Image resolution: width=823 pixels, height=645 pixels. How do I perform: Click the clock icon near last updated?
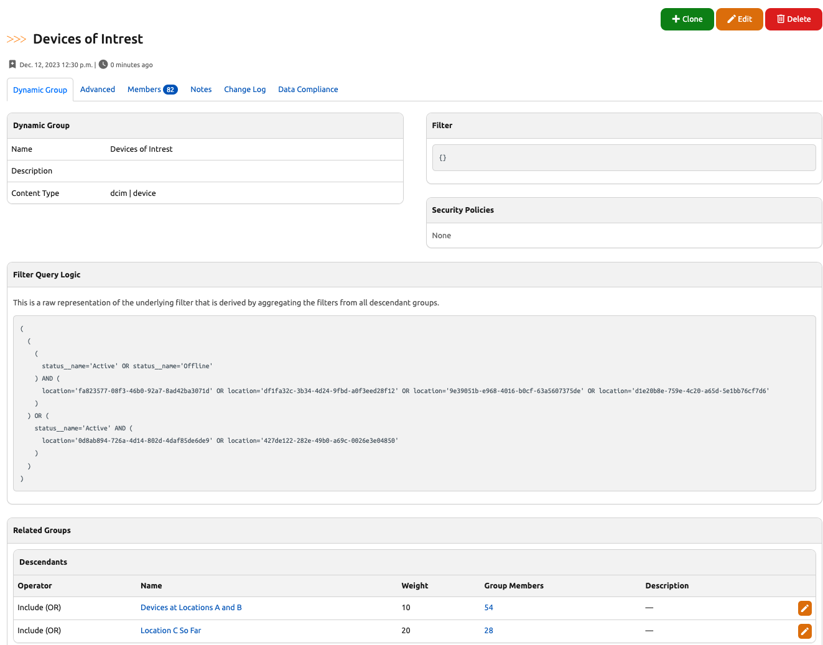pyautogui.click(x=103, y=65)
